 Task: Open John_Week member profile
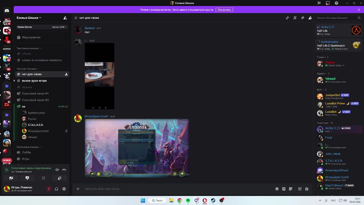338,154
